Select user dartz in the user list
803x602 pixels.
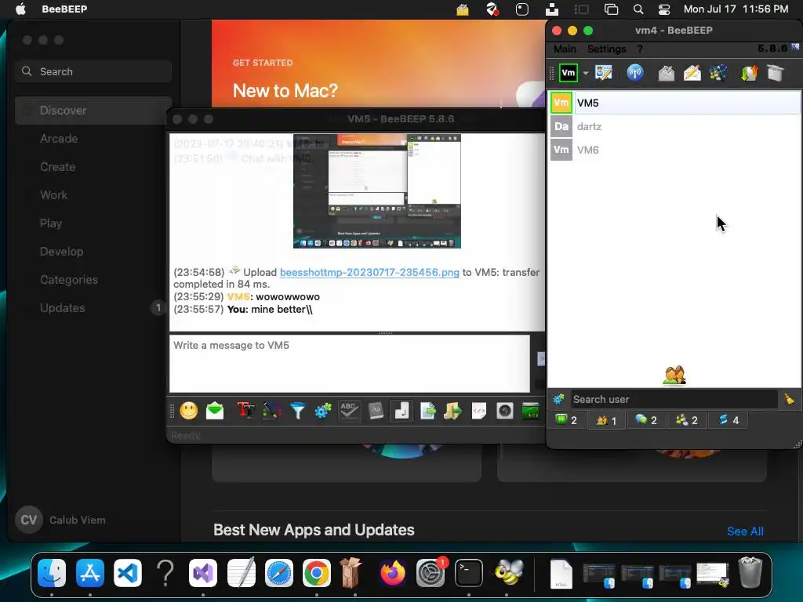click(674, 126)
